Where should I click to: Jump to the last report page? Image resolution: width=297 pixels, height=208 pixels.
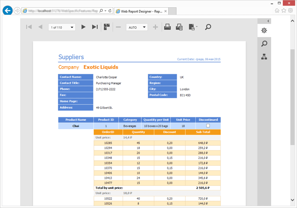point(95,27)
